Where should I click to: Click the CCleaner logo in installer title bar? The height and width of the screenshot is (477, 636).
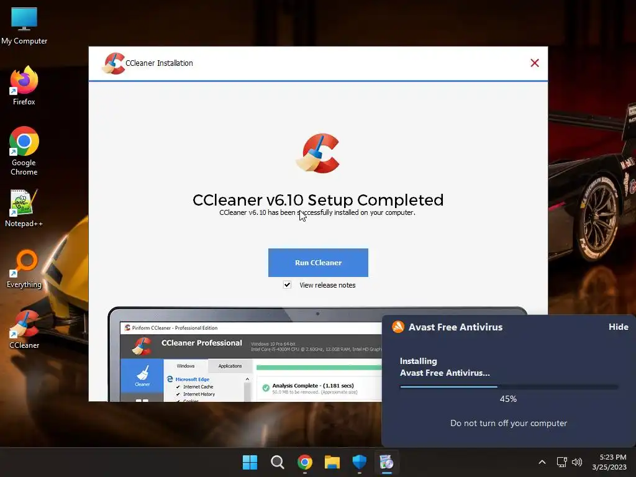[x=114, y=63]
